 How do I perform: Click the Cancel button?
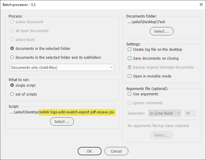(x=116, y=151)
